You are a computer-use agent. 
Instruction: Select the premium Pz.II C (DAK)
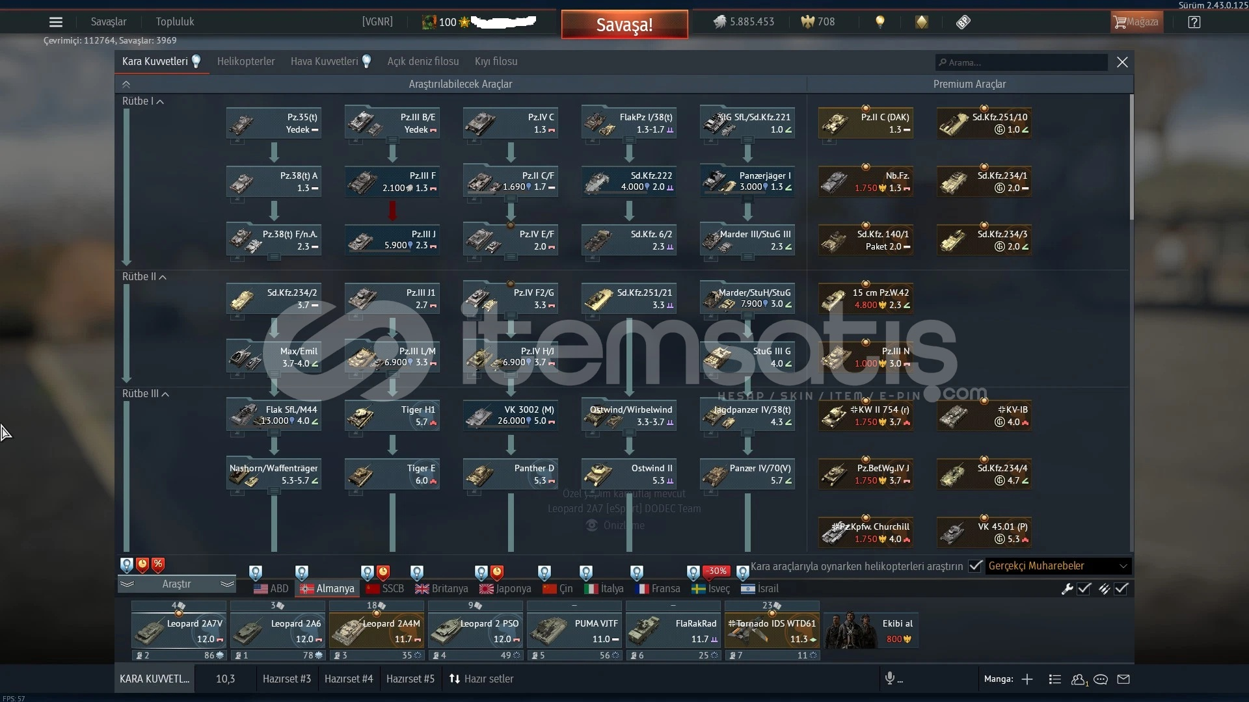coord(866,123)
